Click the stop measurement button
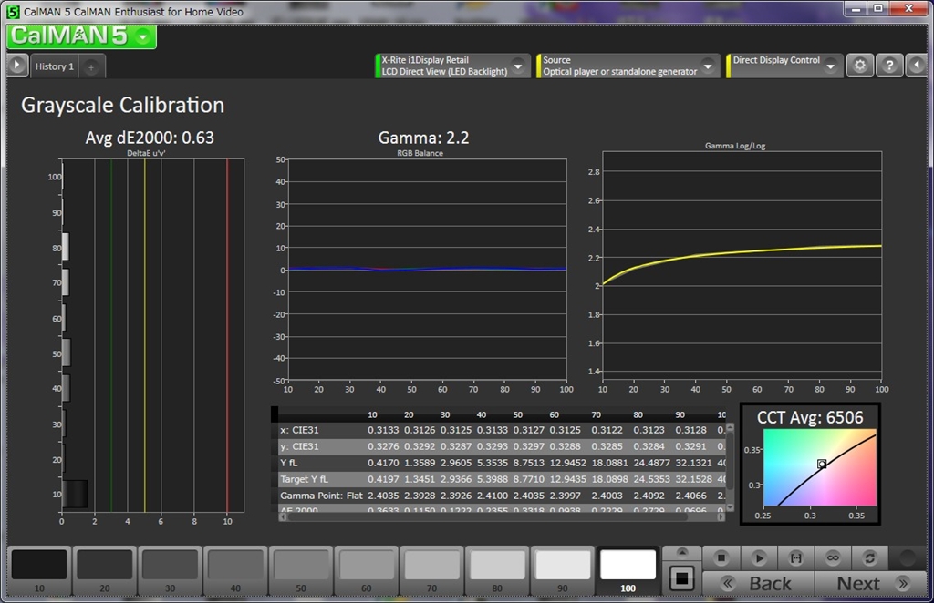Image resolution: width=934 pixels, height=603 pixels. pyautogui.click(x=721, y=557)
